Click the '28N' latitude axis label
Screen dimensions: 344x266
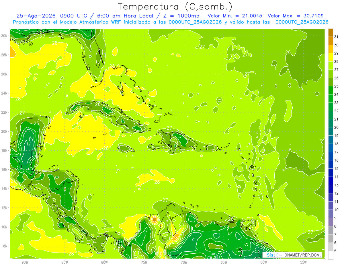click(5, 55)
